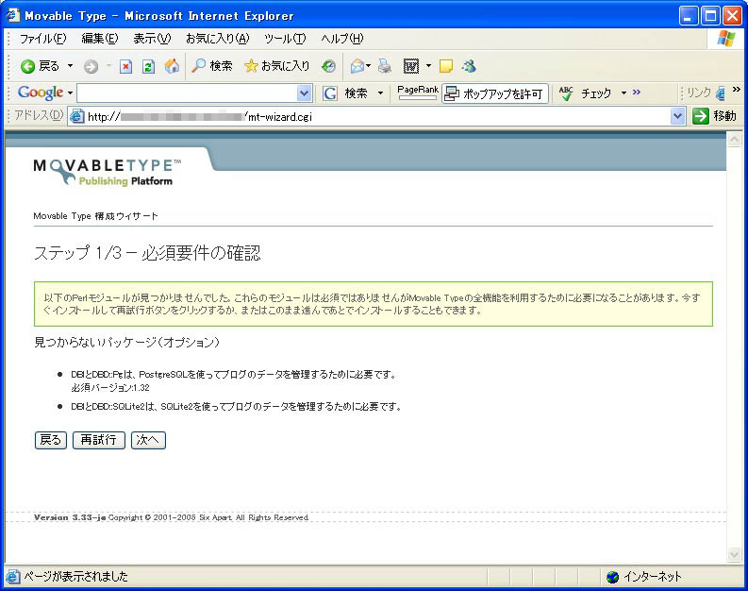Click the heading ステップ 1/3 − 必須要件の確認
Screen dimensions: 748x591
(147, 252)
